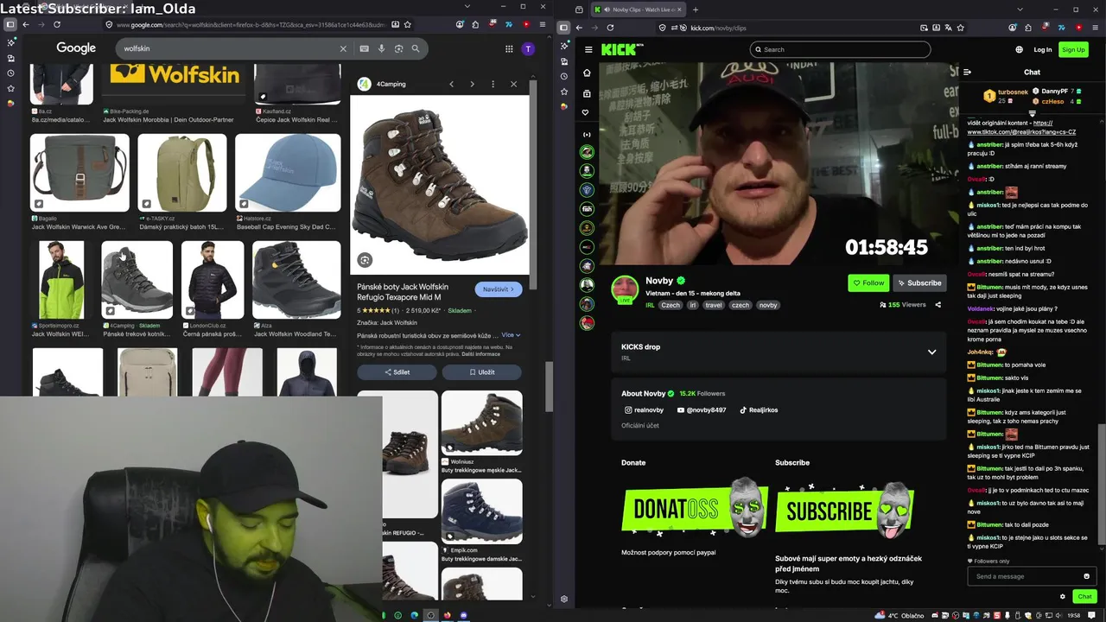Select the irl tag
This screenshot has width=1106, height=622.
(692, 305)
